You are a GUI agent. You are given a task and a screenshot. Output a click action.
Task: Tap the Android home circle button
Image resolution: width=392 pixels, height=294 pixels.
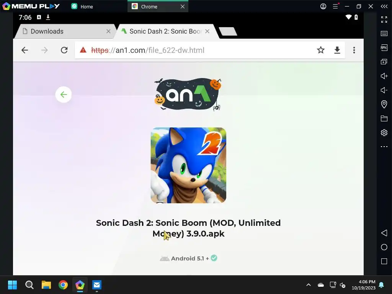click(x=384, y=247)
